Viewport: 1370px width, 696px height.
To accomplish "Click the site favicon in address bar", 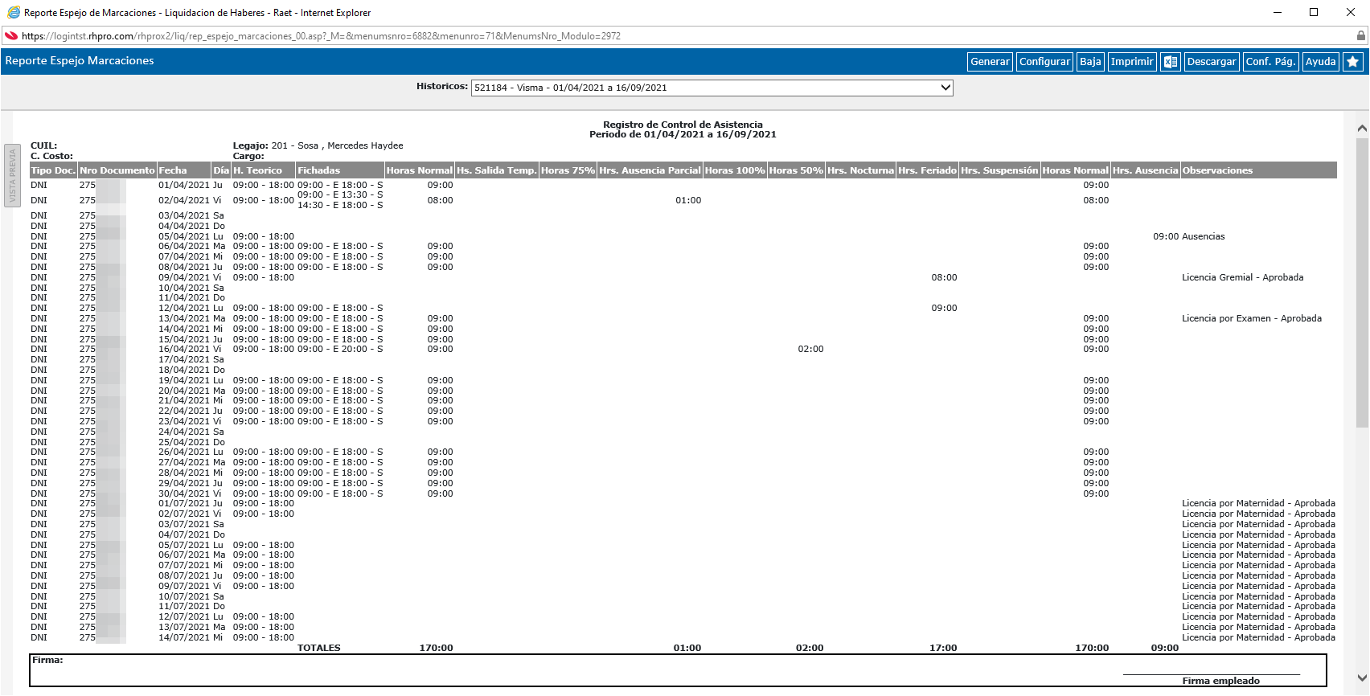I will 11,36.
